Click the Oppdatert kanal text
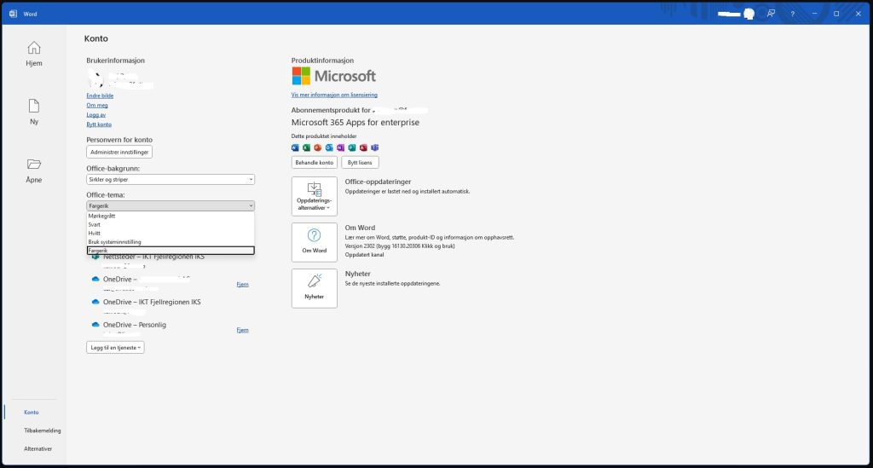The width and height of the screenshot is (873, 468). tap(364, 255)
